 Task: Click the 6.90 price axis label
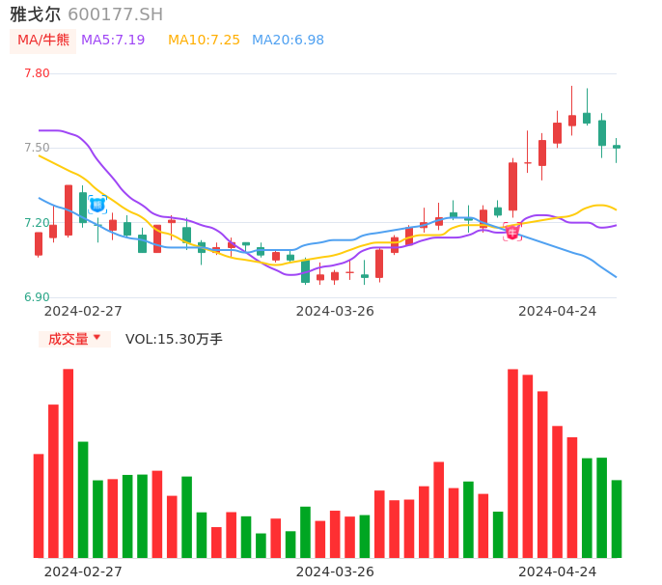37,297
